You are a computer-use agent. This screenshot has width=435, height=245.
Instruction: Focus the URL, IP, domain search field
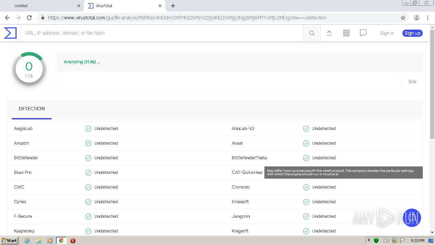(162, 33)
